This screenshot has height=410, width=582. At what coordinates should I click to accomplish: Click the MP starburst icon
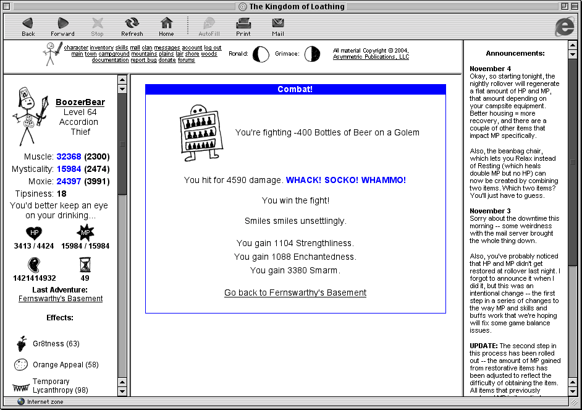[x=85, y=233]
